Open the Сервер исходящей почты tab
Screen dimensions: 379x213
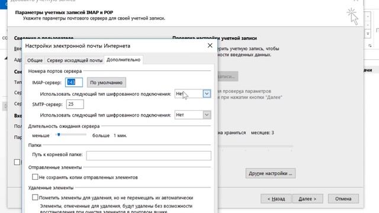point(75,60)
